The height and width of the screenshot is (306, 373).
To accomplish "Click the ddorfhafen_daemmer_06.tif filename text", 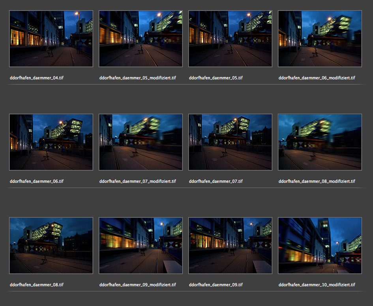I will coord(36,181).
